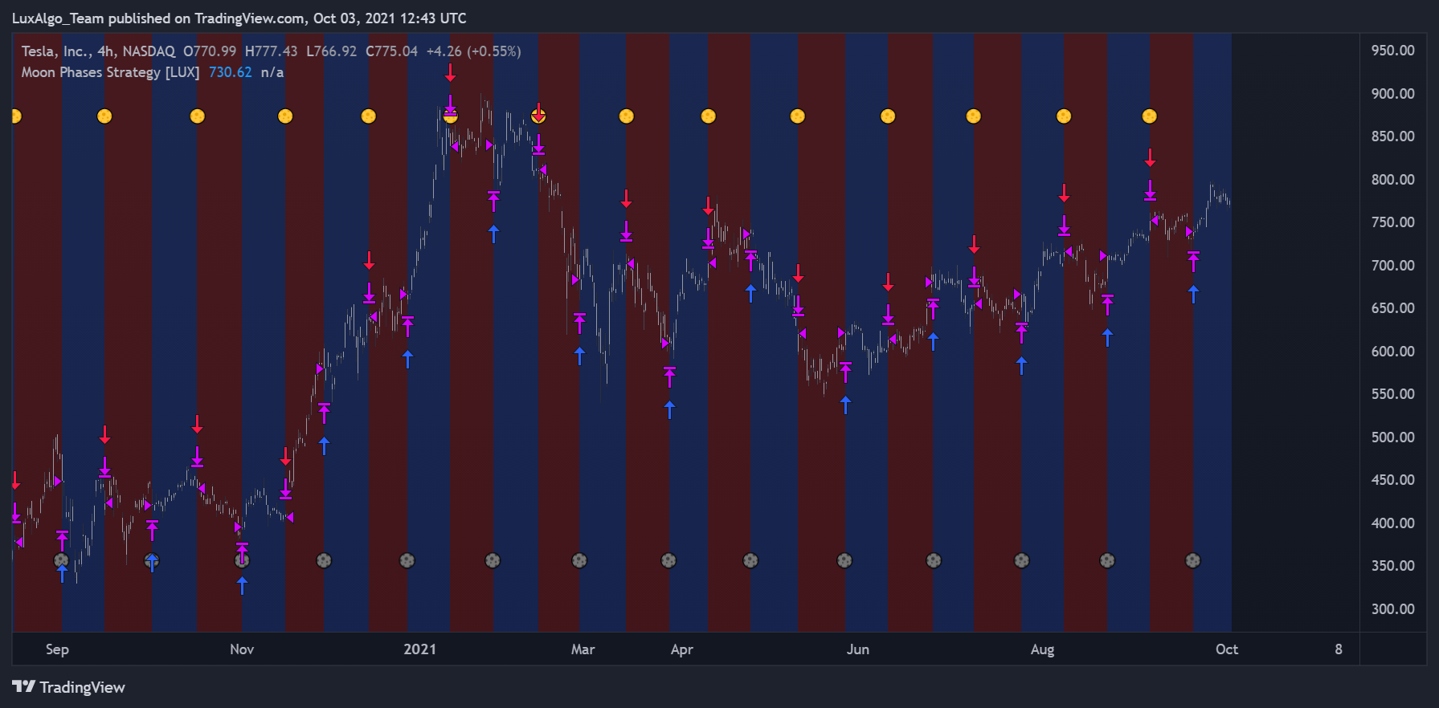Image resolution: width=1439 pixels, height=708 pixels.
Task: Click the Oct label on the time axis
Action: 1227,649
